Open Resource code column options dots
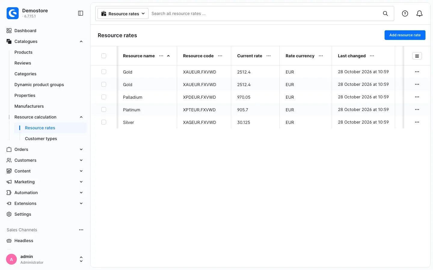The height and width of the screenshot is (270, 433). (x=220, y=56)
